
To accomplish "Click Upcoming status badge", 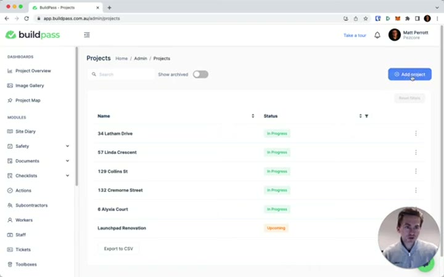I will [x=276, y=228].
